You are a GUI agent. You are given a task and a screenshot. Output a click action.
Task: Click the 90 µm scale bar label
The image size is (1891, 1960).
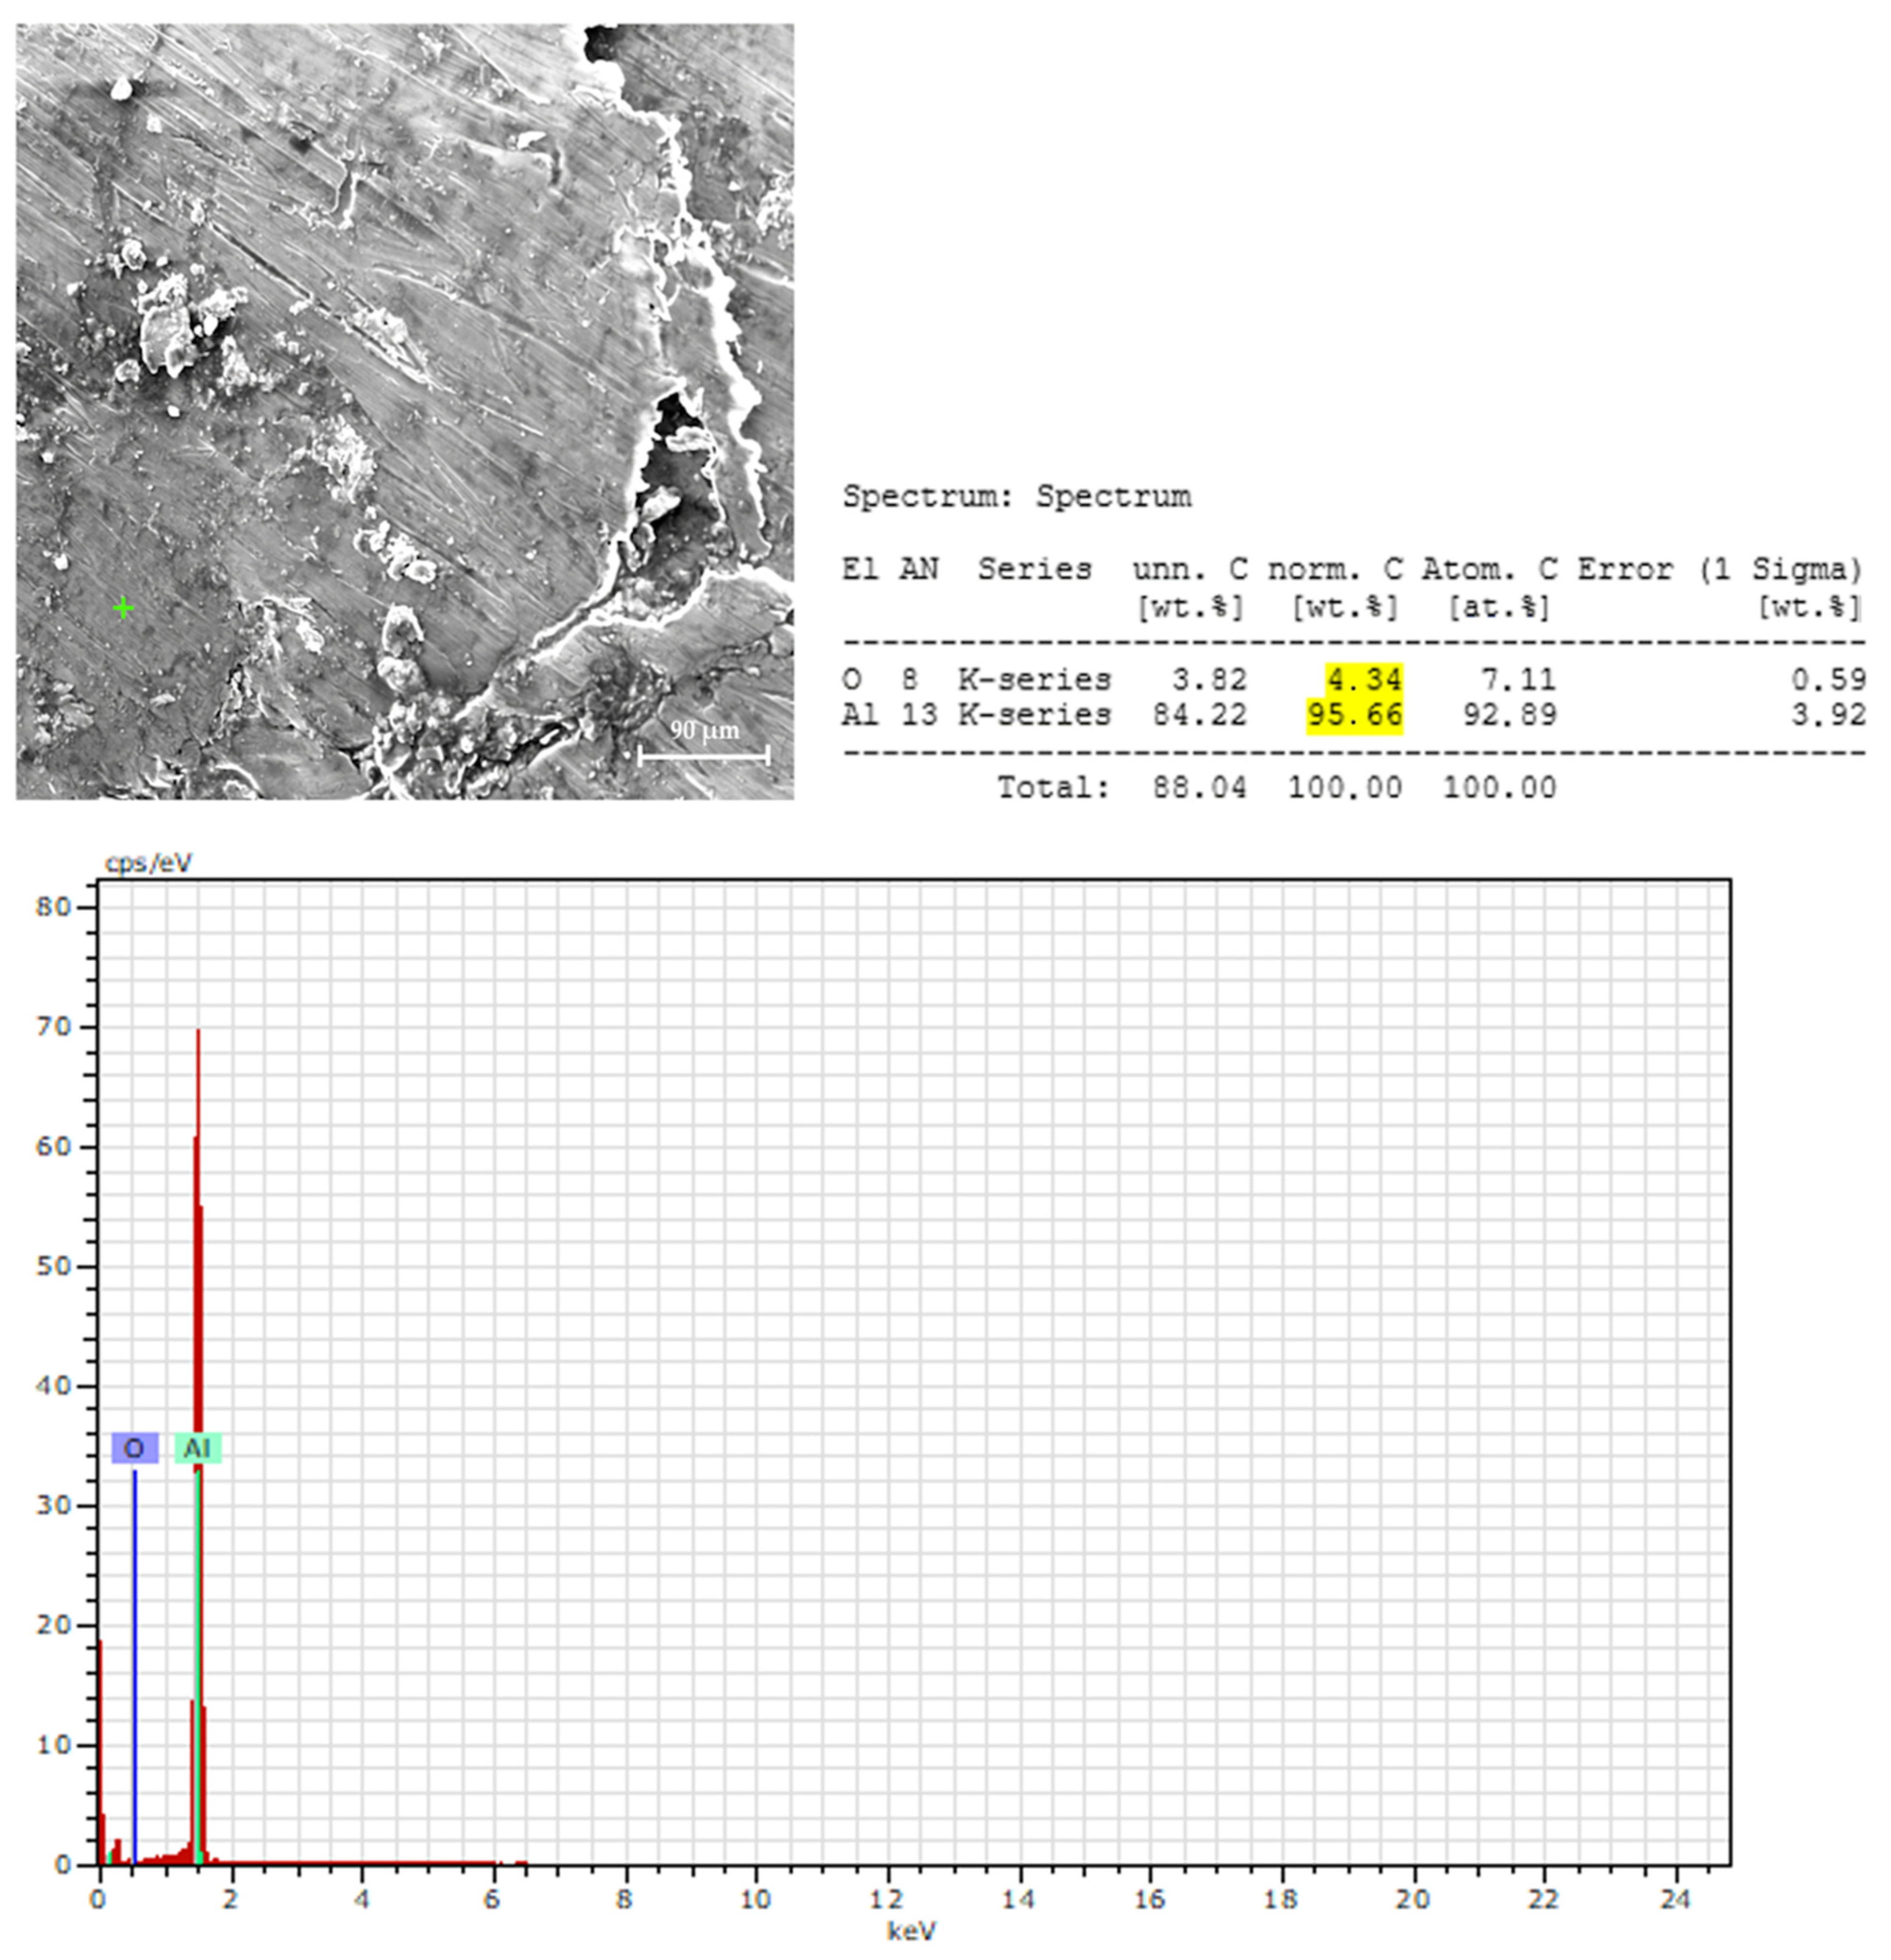point(704,731)
